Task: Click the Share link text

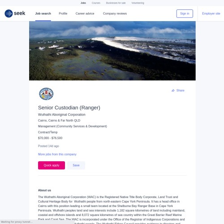Action: tap(180, 90)
